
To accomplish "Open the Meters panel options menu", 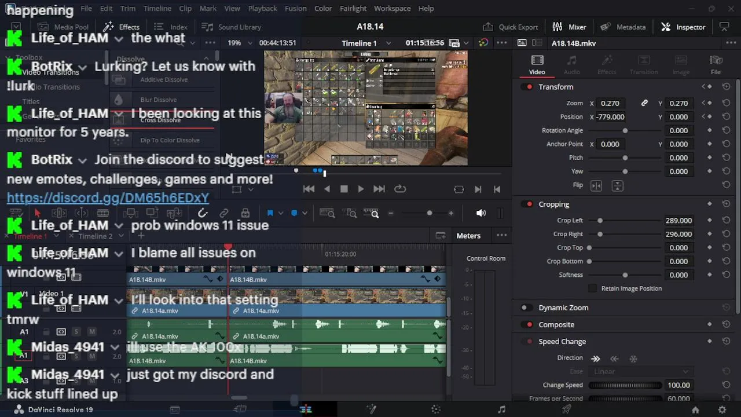I will pyautogui.click(x=501, y=235).
